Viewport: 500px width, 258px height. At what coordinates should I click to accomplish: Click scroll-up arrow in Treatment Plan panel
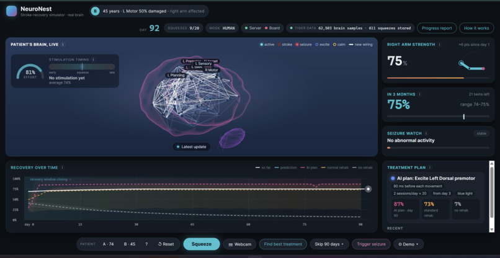click(x=492, y=163)
